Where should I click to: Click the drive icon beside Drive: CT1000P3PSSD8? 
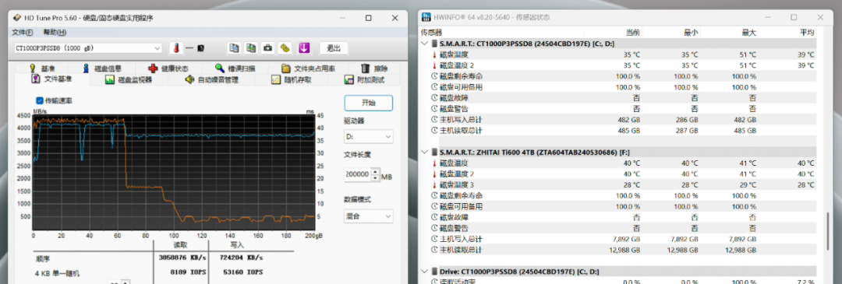434,271
